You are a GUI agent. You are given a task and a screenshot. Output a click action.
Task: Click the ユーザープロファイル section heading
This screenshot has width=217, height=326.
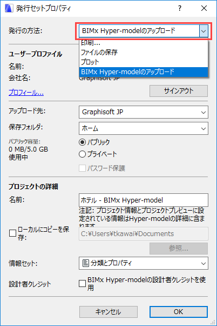[35, 54]
